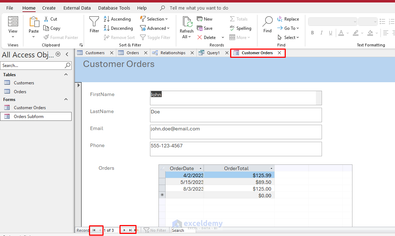Expand the Select dropdown in Find group

[288, 37]
